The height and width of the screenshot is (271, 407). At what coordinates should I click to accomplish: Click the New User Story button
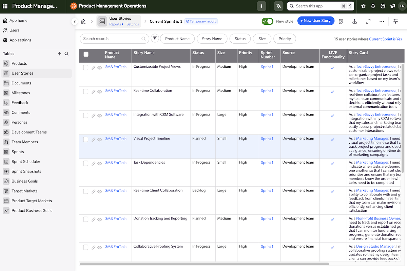316,21
